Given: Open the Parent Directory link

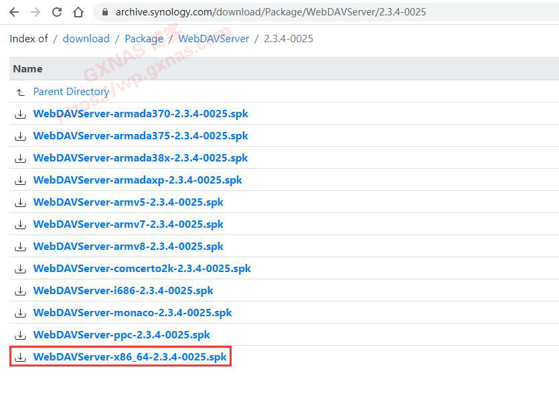Looking at the screenshot, I should coord(71,92).
